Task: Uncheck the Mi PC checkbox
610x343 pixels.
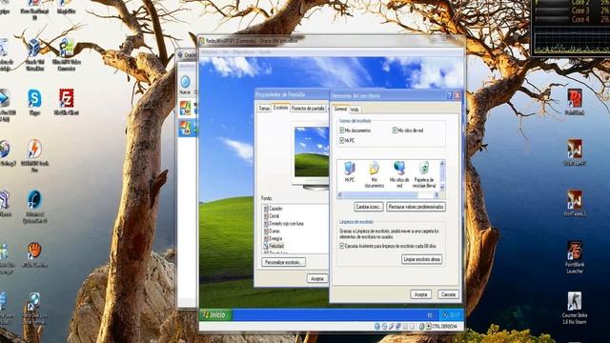Action: 342,140
